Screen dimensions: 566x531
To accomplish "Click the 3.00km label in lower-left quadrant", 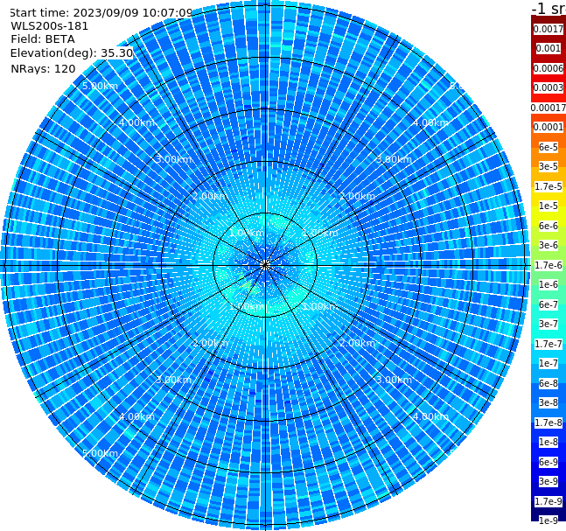I will (x=173, y=380).
